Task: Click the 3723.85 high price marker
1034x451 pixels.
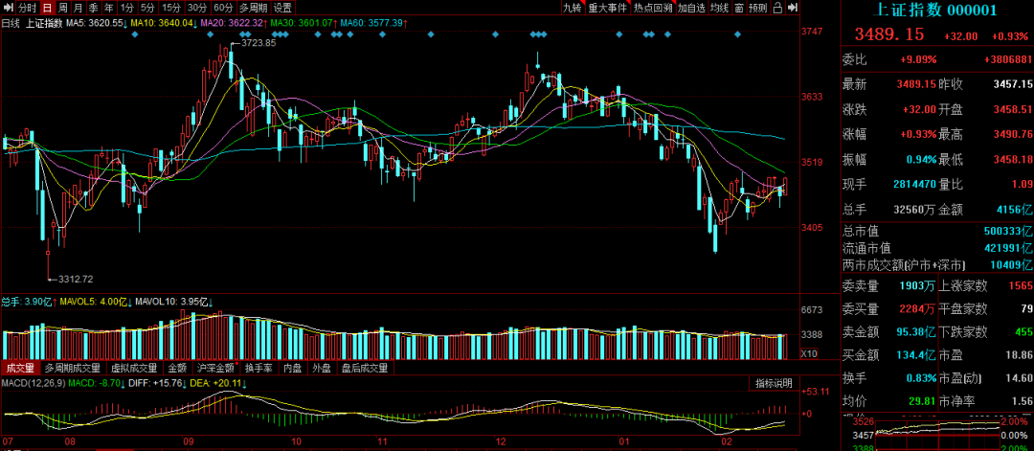Action: point(258,43)
